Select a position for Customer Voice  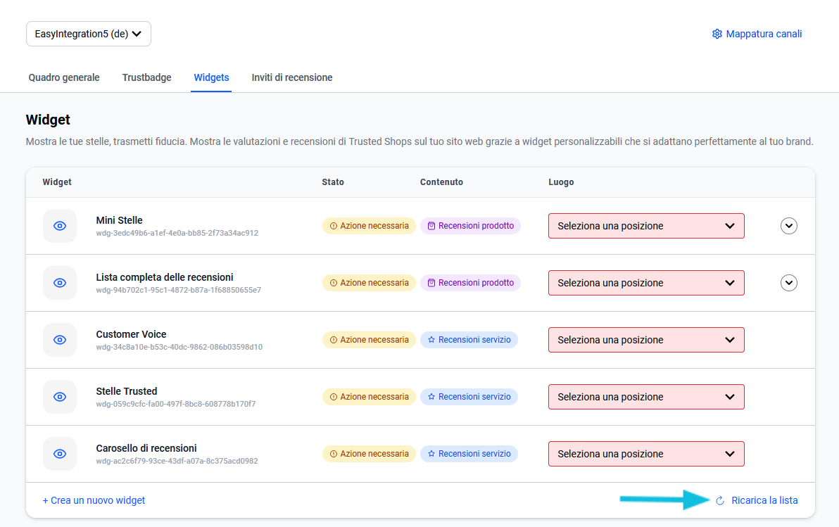click(645, 340)
